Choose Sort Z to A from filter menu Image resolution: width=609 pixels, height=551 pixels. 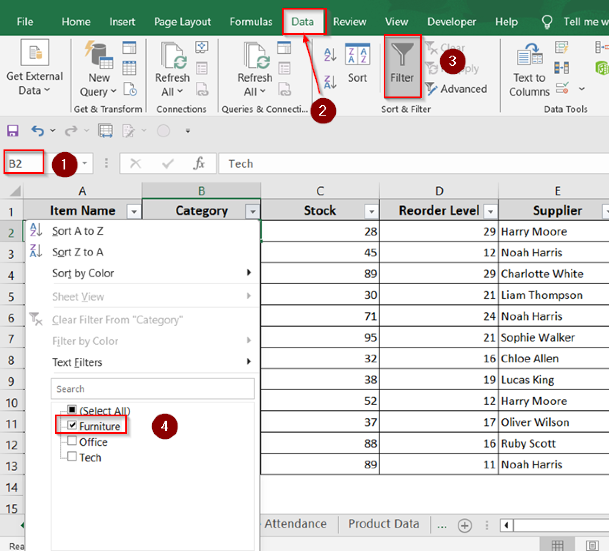coord(78,252)
